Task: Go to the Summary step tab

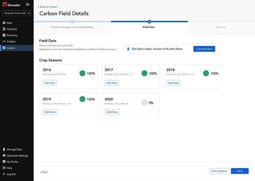Action: (221, 27)
